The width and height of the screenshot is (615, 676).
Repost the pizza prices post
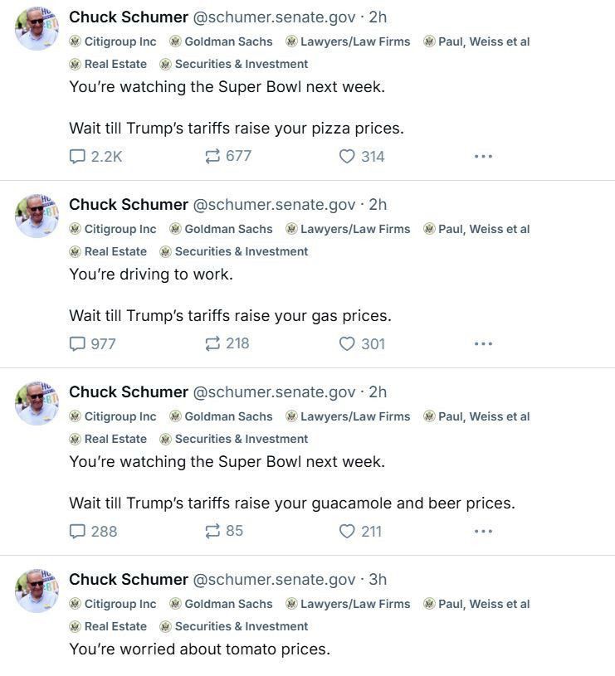click(212, 156)
